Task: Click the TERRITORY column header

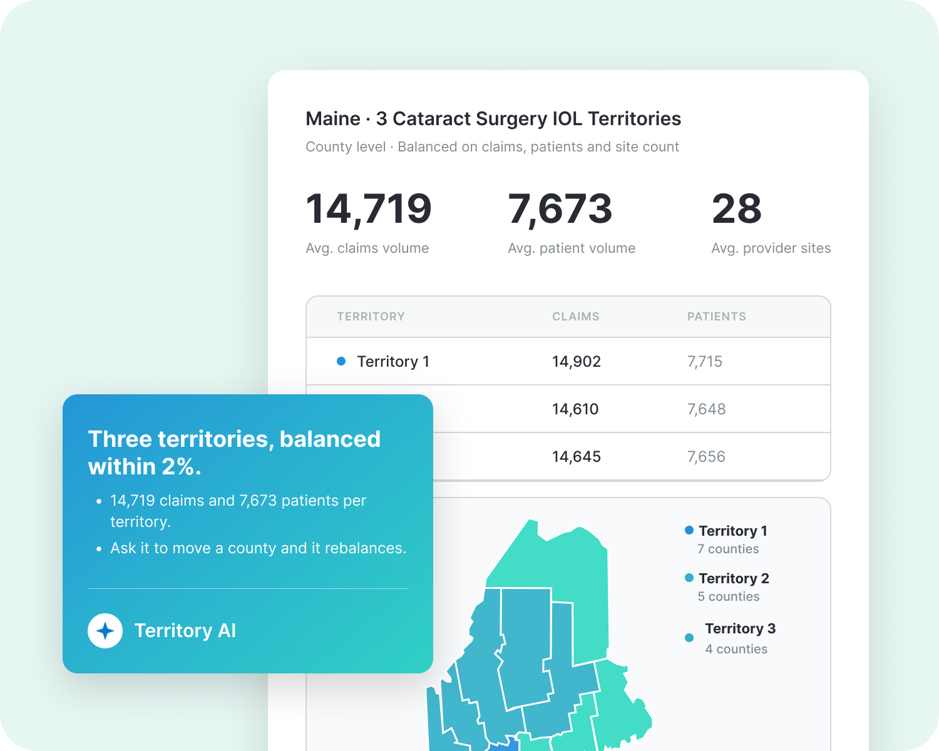Action: click(x=371, y=317)
